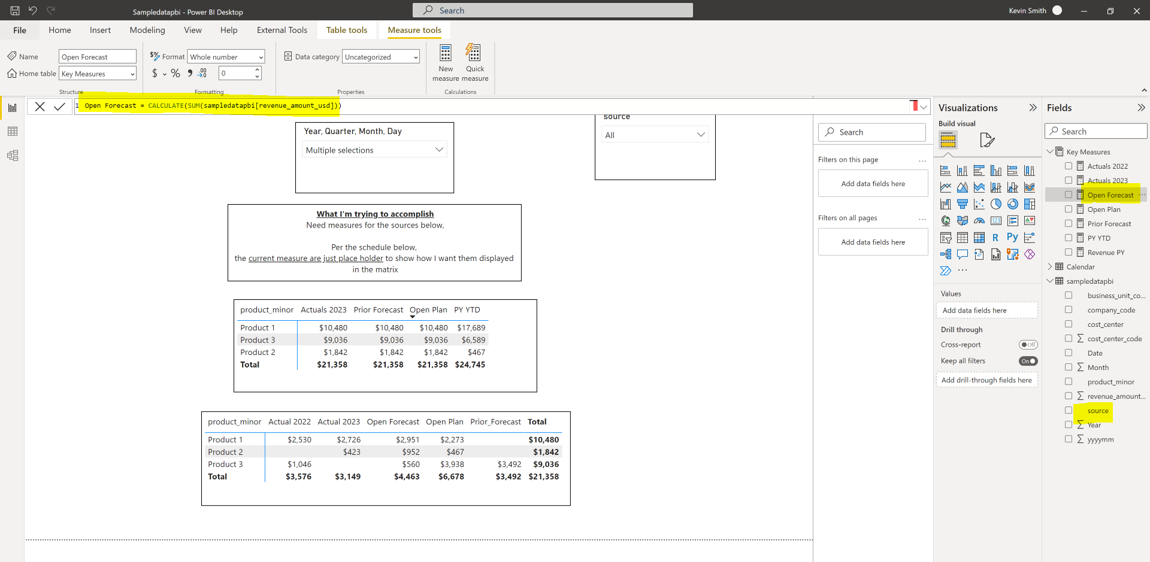Click in the measure Name field
Viewport: 1150px width, 562px height.
pyautogui.click(x=98, y=57)
